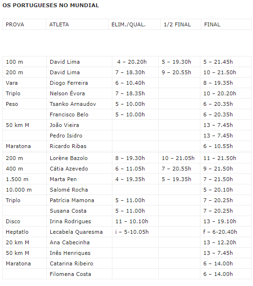The width and height of the screenshot is (253, 286).
Task: Select the Diogo Ferreira cell
Action: click(x=79, y=83)
